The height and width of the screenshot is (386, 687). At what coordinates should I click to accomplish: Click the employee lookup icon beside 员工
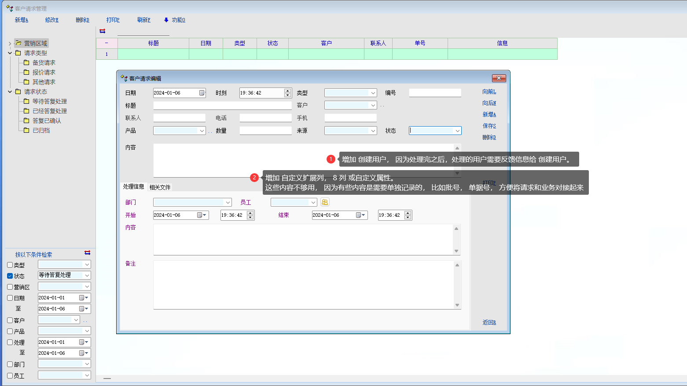tap(325, 202)
